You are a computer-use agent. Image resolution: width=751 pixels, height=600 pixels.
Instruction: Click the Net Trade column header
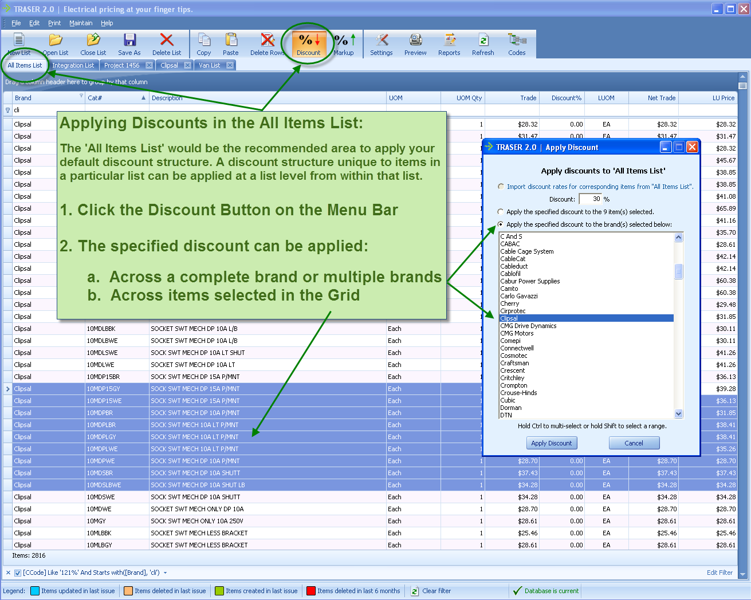click(x=654, y=98)
